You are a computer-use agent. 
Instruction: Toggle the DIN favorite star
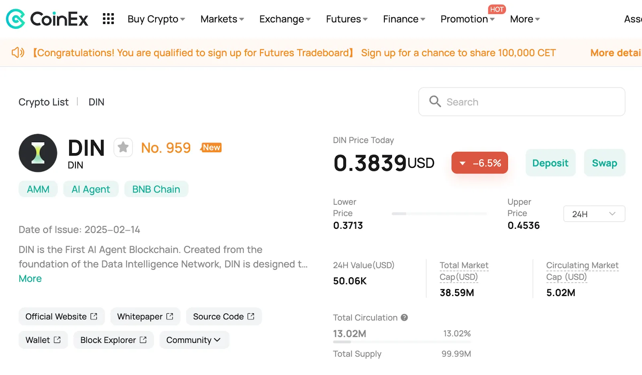123,147
